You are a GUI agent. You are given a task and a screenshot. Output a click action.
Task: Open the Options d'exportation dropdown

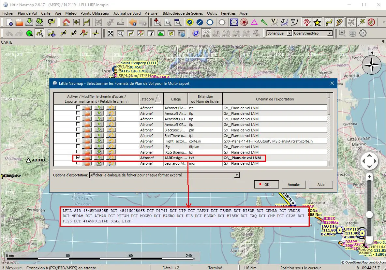click(x=164, y=175)
